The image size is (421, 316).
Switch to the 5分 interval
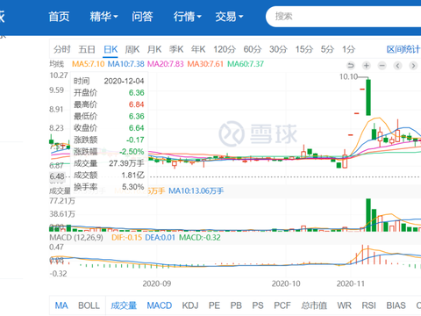pos(327,49)
